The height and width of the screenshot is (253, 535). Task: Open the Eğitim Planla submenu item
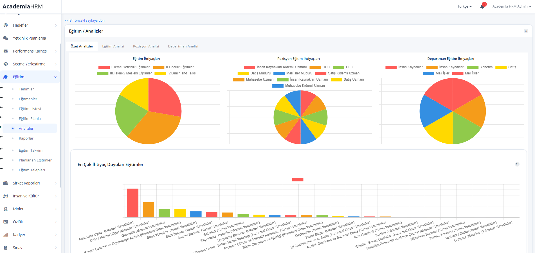(x=30, y=118)
